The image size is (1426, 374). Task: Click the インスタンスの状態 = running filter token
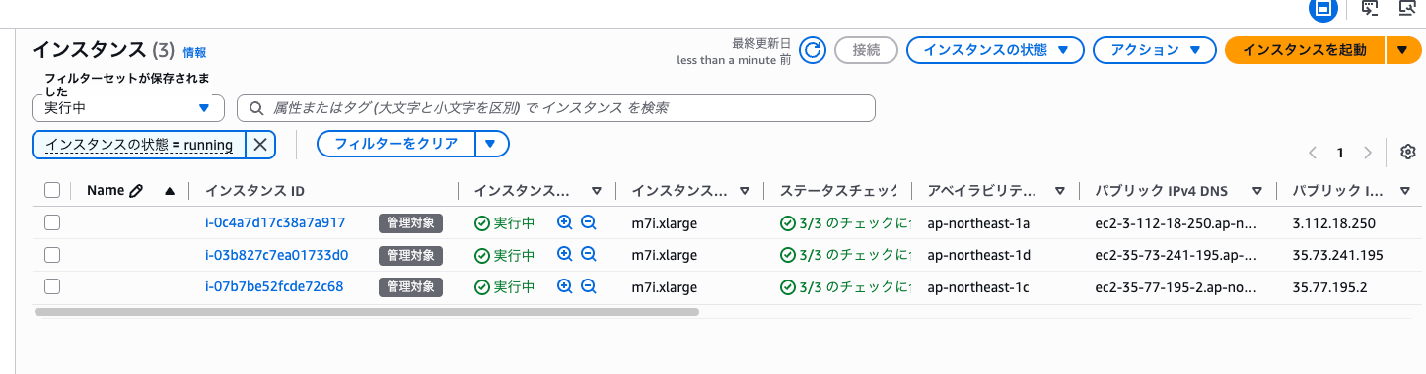pyautogui.click(x=139, y=145)
